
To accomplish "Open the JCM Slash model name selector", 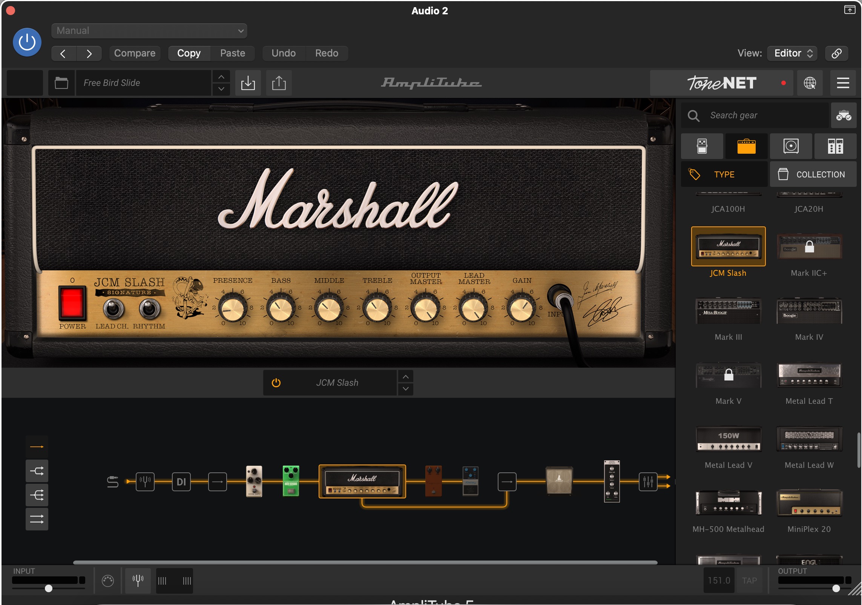I will (337, 383).
